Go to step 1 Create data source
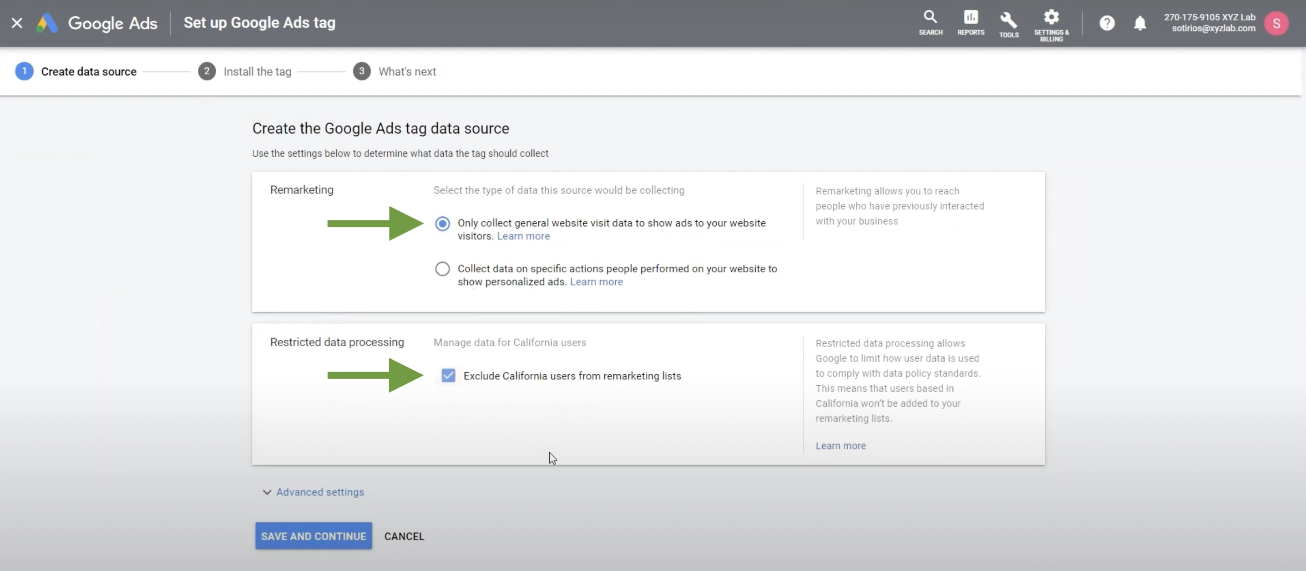Screen dimensions: 1306x571 click(x=76, y=71)
